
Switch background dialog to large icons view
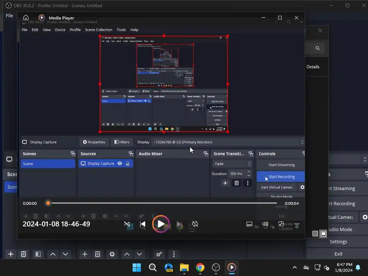(323, 234)
